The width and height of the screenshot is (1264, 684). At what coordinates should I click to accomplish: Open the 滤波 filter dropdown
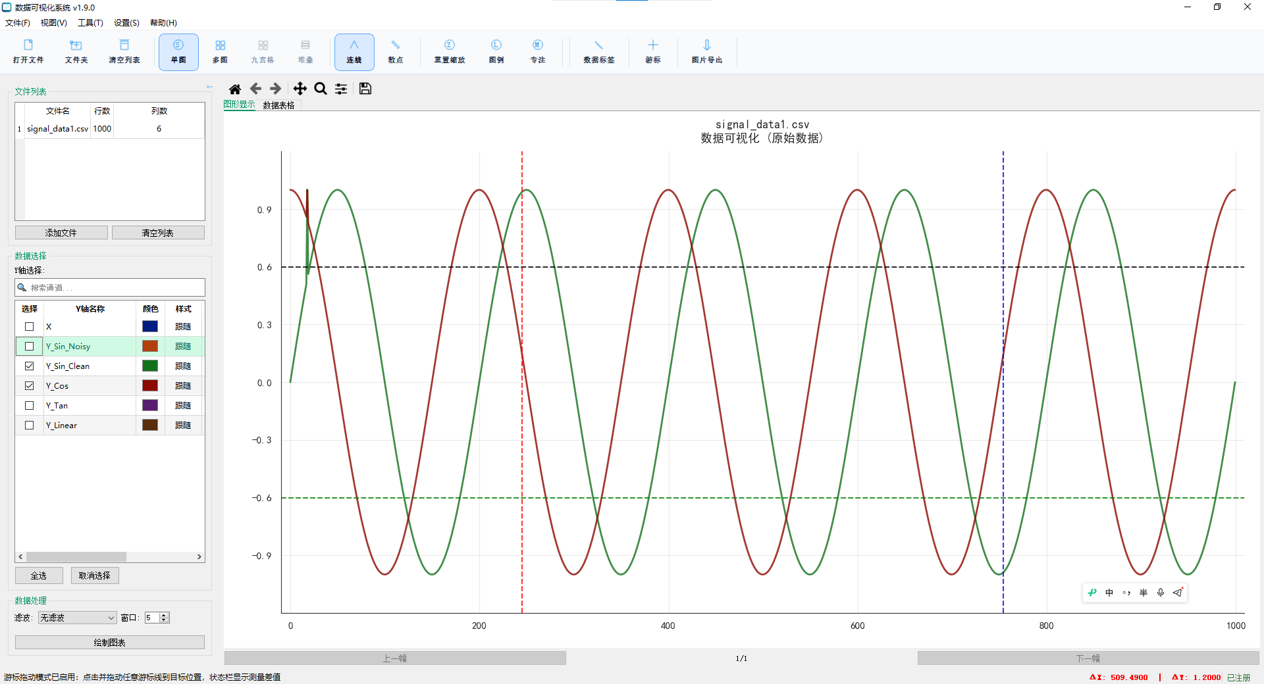pyautogui.click(x=77, y=618)
